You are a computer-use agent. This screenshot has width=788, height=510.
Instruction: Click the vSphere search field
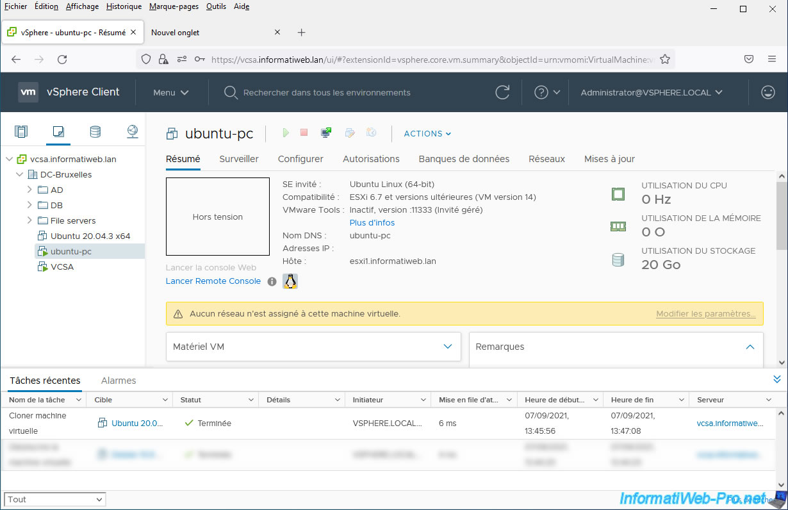tap(327, 92)
